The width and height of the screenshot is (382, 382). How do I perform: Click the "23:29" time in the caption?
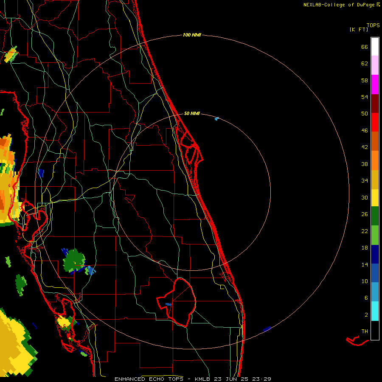(x=261, y=379)
